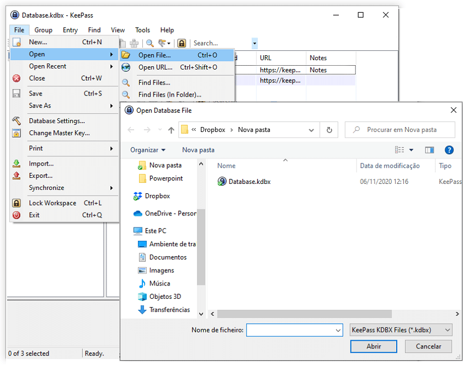Open the View menu
This screenshot has height=370, width=469.
point(118,30)
